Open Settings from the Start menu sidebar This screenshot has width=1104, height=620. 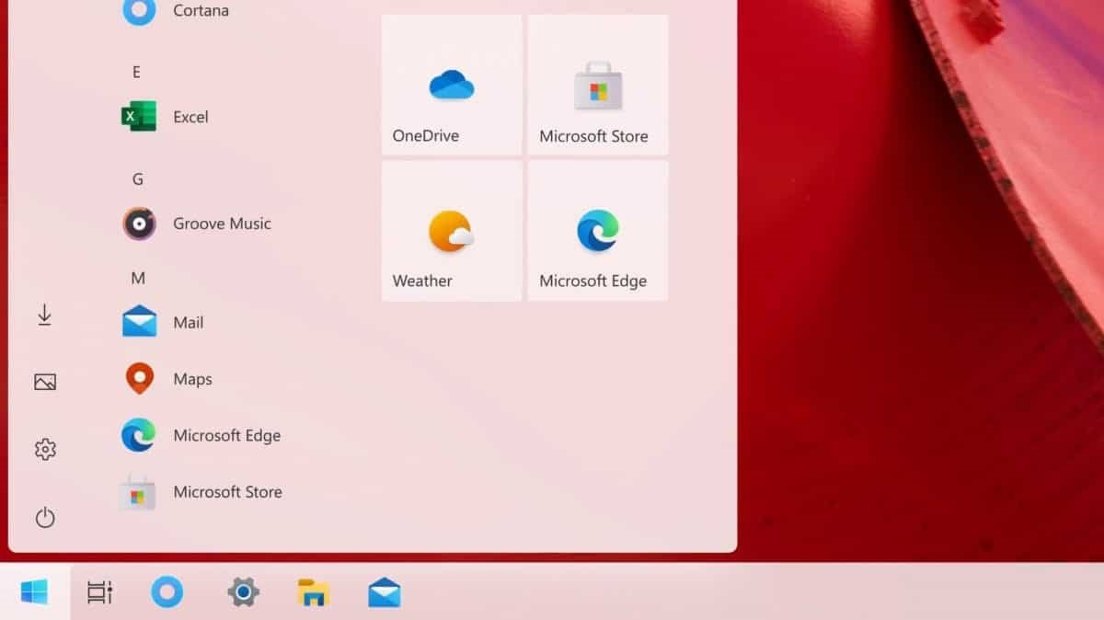point(44,449)
